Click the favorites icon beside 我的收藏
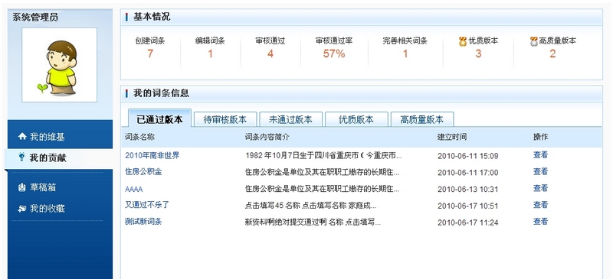Image resolution: width=613 pixels, height=279 pixels. [x=22, y=209]
